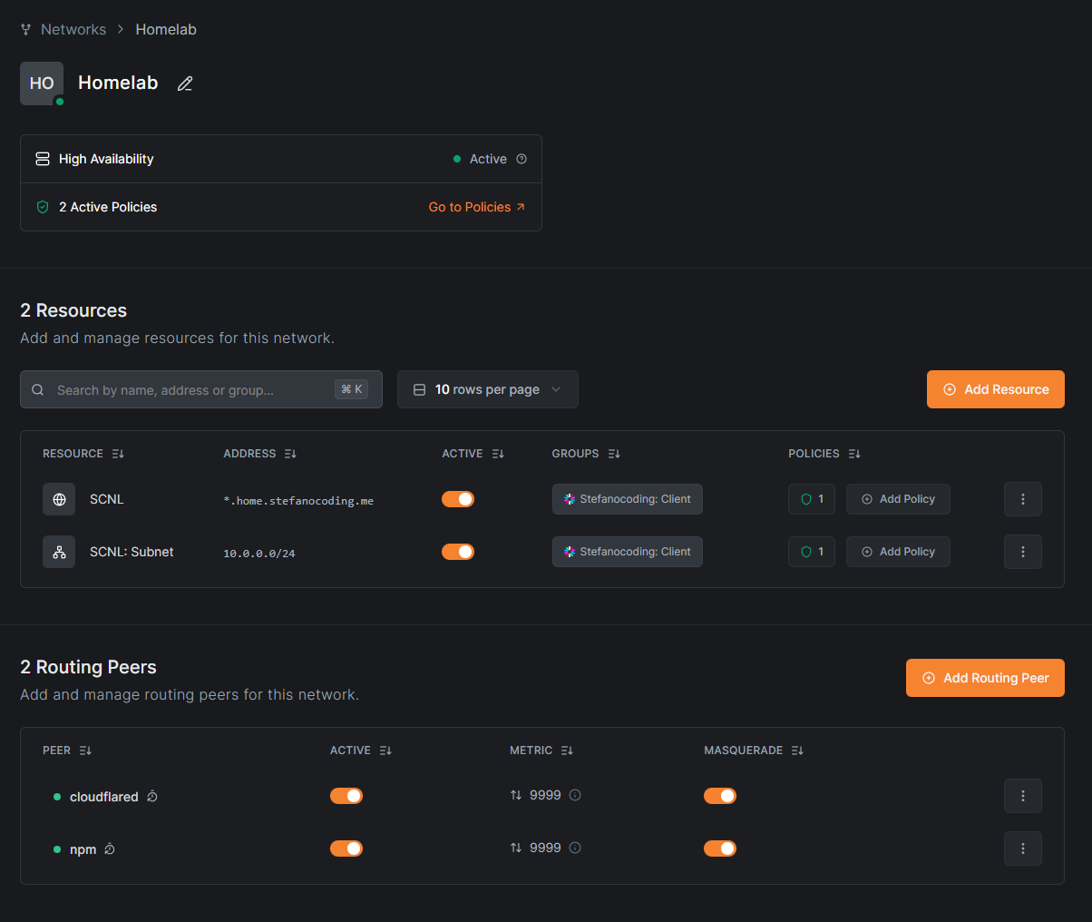The image size is (1092, 922).
Task: Open the three-dot menu for SCNL: Subnet
Action: 1022,552
